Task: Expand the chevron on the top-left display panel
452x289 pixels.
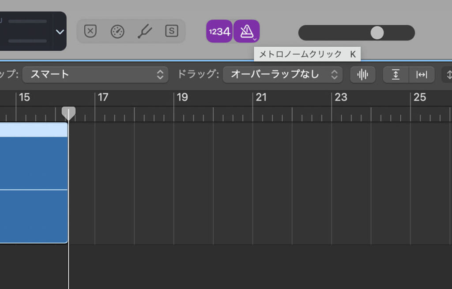Action: click(59, 32)
